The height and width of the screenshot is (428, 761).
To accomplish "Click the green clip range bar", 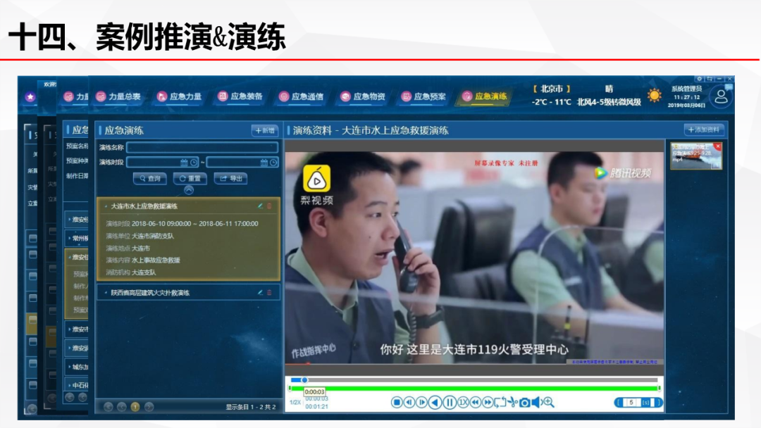I will [474, 389].
